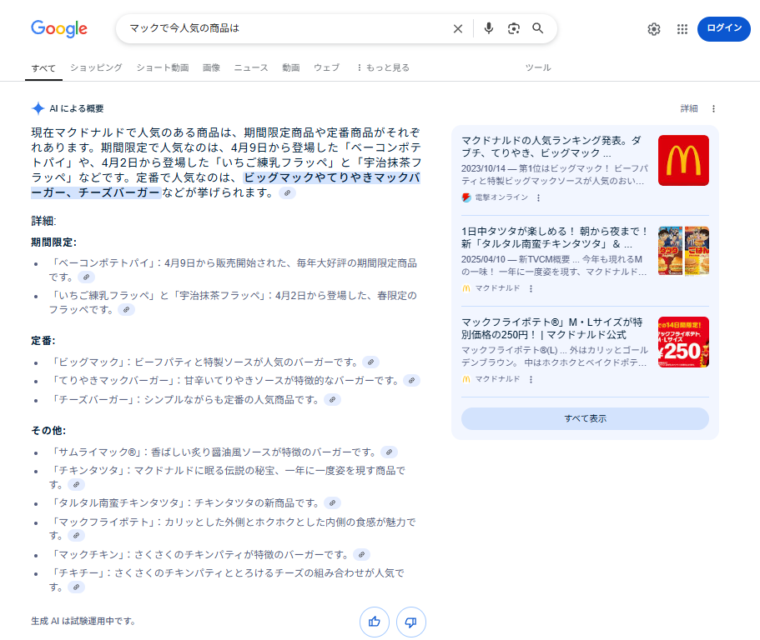Open マクドナルドの人気ランキング発表 article link
Viewport: 760px width, 640px height.
click(551, 147)
